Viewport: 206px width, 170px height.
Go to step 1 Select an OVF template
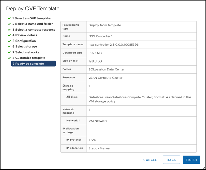click(x=31, y=18)
